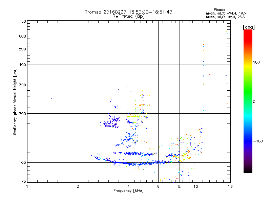Click the 'Phases' header text
The image size is (271, 203).
pos(219,10)
